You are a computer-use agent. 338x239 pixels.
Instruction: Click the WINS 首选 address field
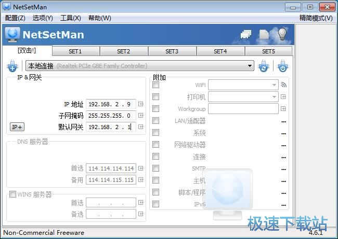point(111,203)
